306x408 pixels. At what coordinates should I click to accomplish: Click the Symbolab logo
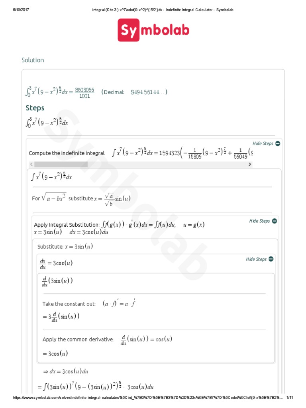153,30
